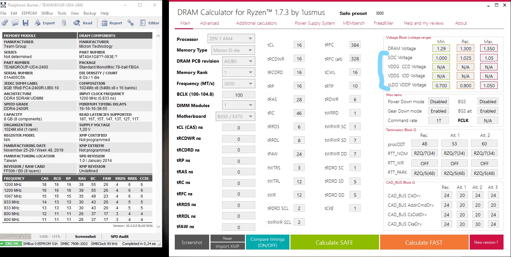511x257 pixels.
Task: Click the tRCDWR ns input field
Action: pyautogui.click(x=238, y=139)
